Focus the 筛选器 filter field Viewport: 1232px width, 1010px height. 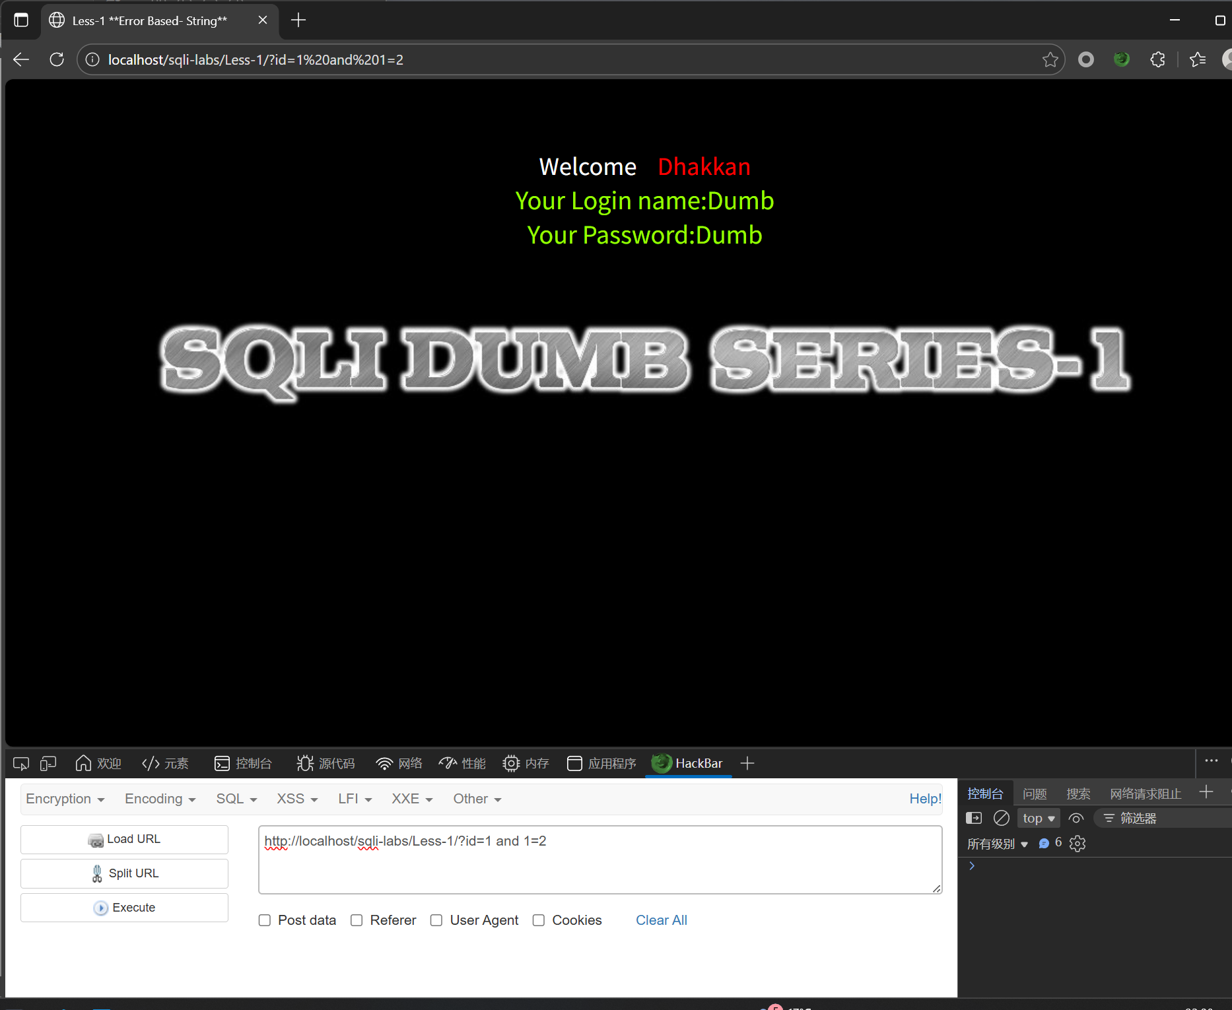(1163, 819)
